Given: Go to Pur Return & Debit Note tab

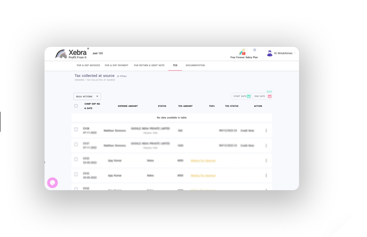Looking at the screenshot, I should (x=149, y=66).
